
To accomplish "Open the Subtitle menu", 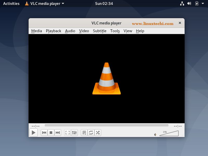I will click(100, 31).
